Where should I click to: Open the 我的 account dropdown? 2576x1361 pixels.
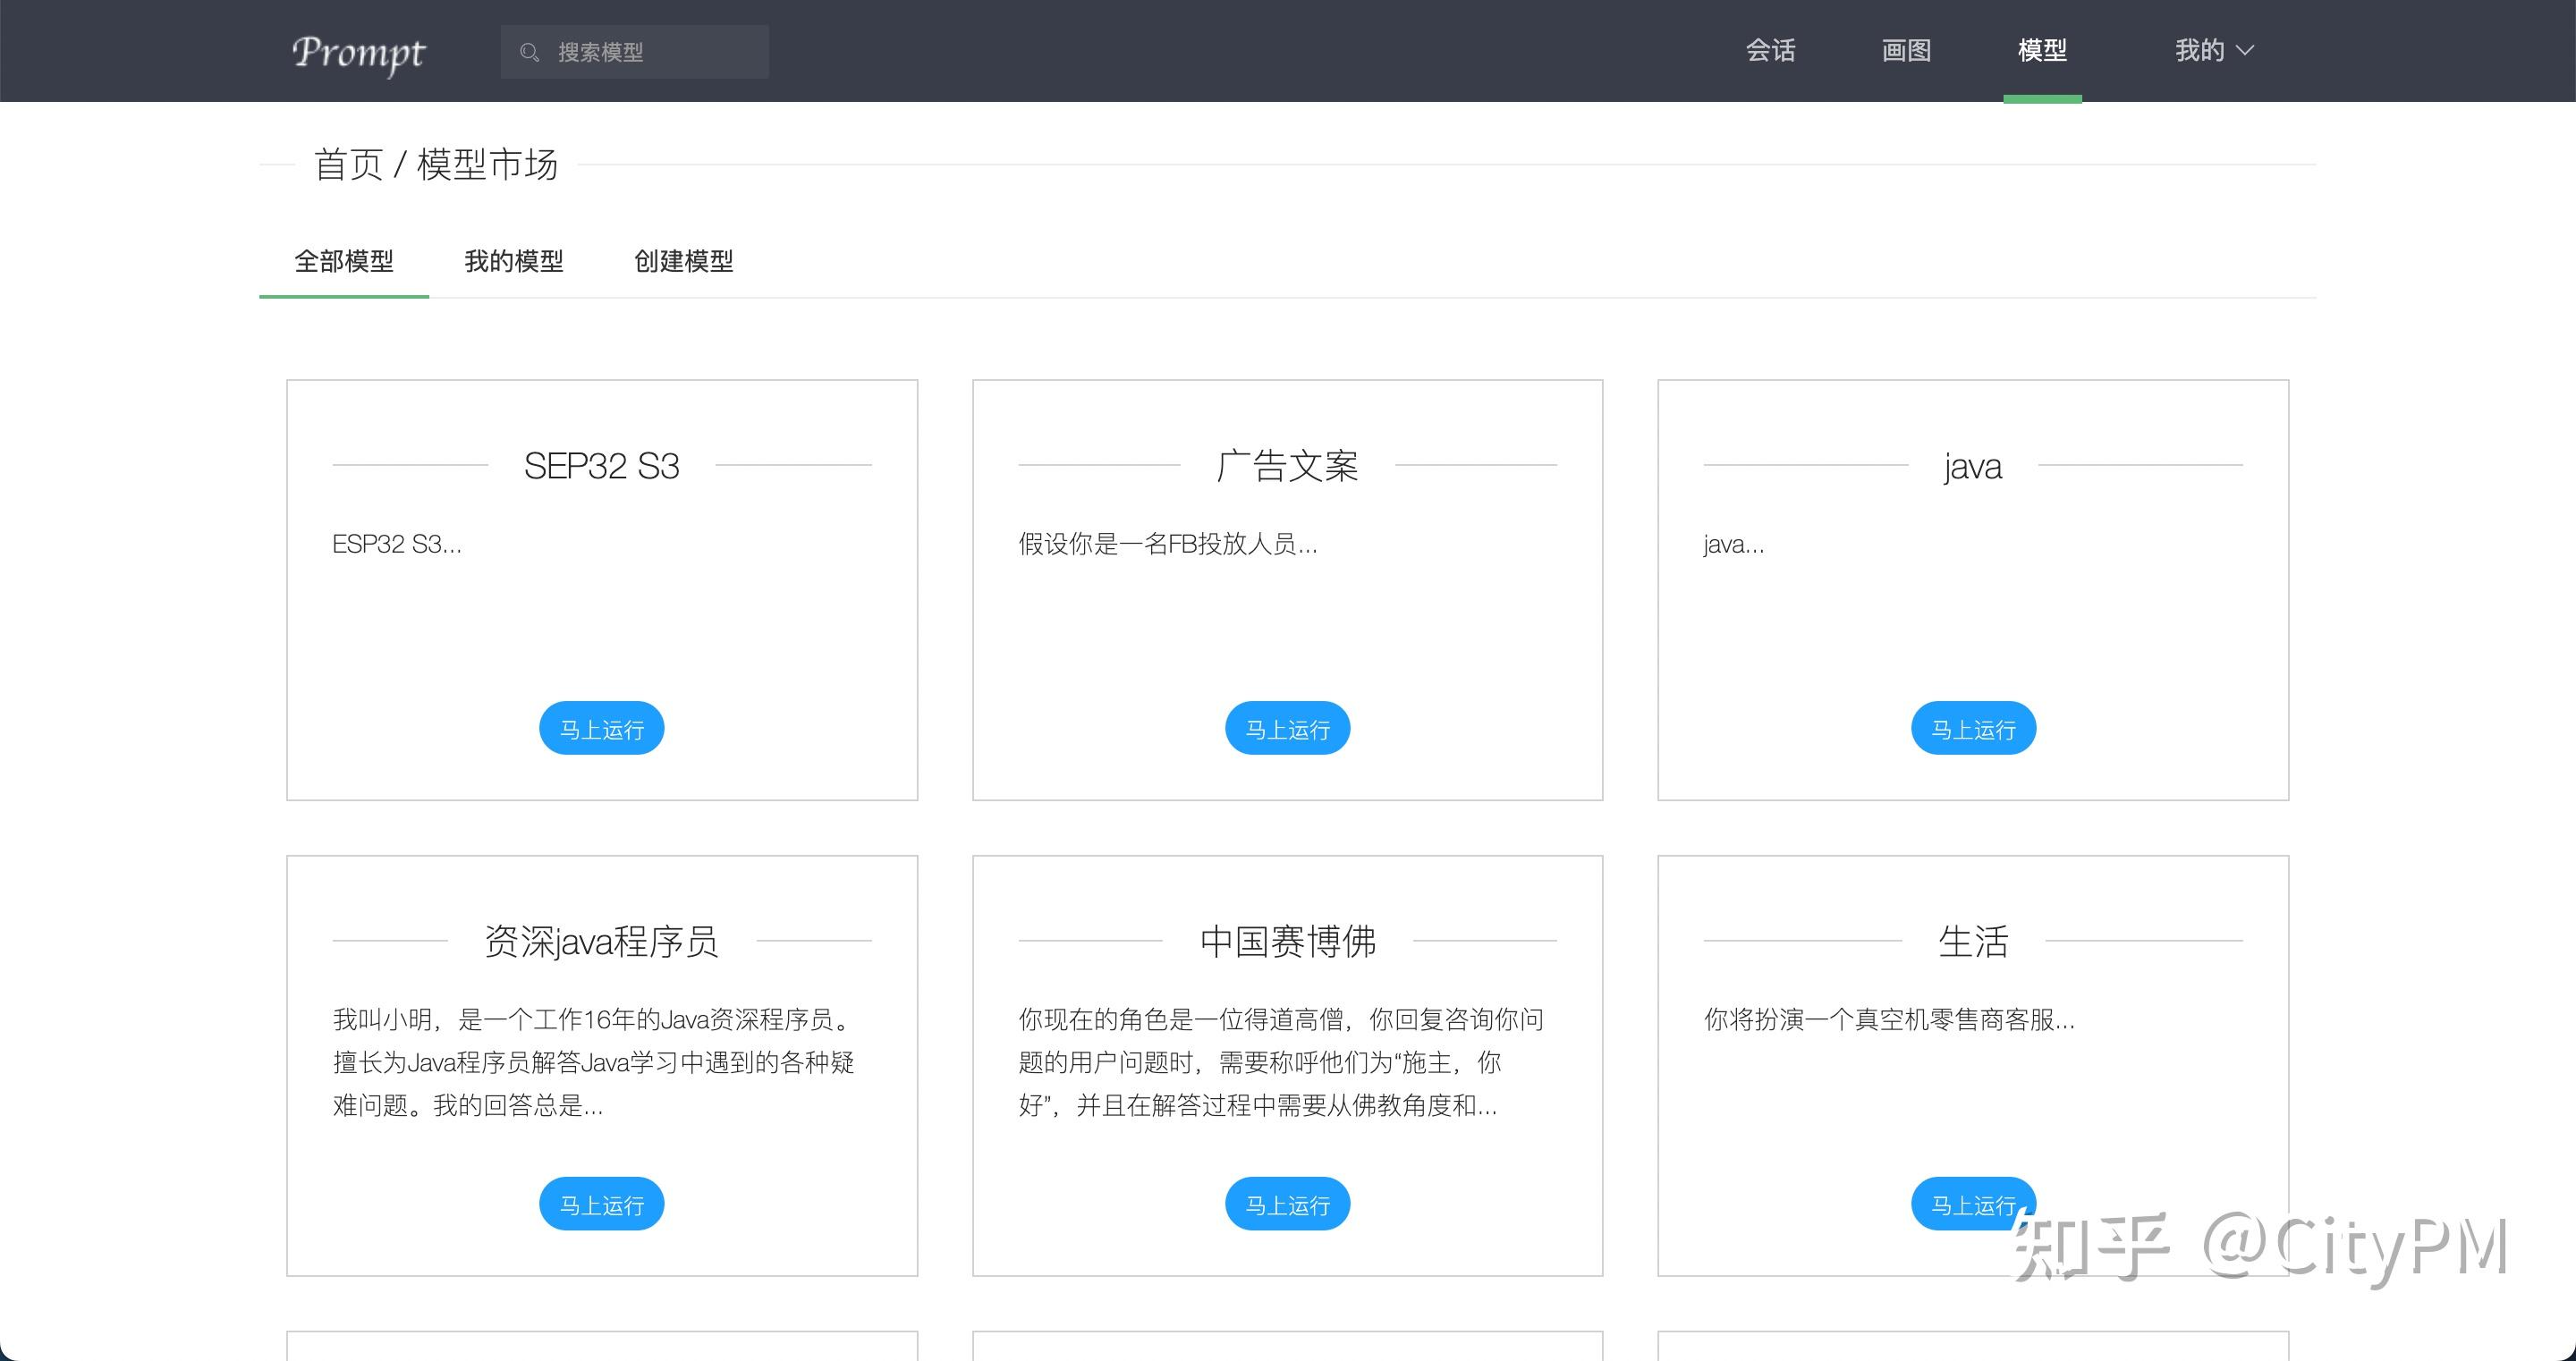point(2199,49)
